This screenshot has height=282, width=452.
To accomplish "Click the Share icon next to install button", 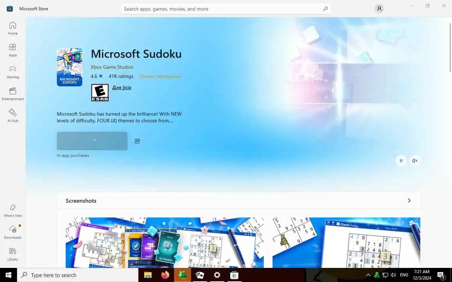I will click(137, 141).
